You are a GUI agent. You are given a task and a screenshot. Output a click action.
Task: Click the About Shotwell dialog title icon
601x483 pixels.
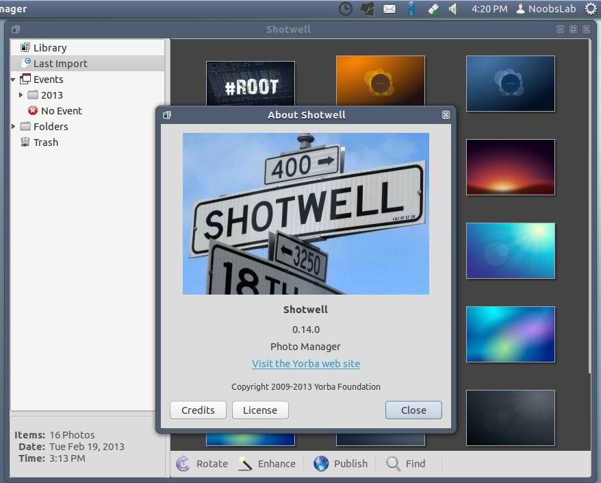pyautogui.click(x=167, y=114)
